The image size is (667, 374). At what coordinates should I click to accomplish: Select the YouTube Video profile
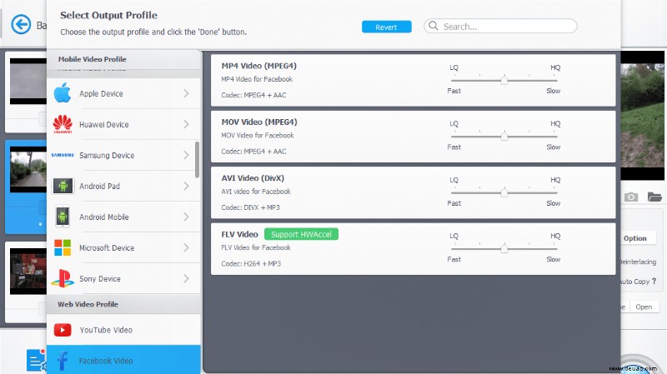pos(123,330)
